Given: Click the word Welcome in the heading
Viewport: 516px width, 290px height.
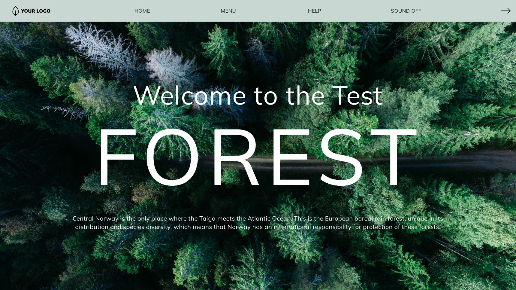Looking at the screenshot, I should click(190, 96).
